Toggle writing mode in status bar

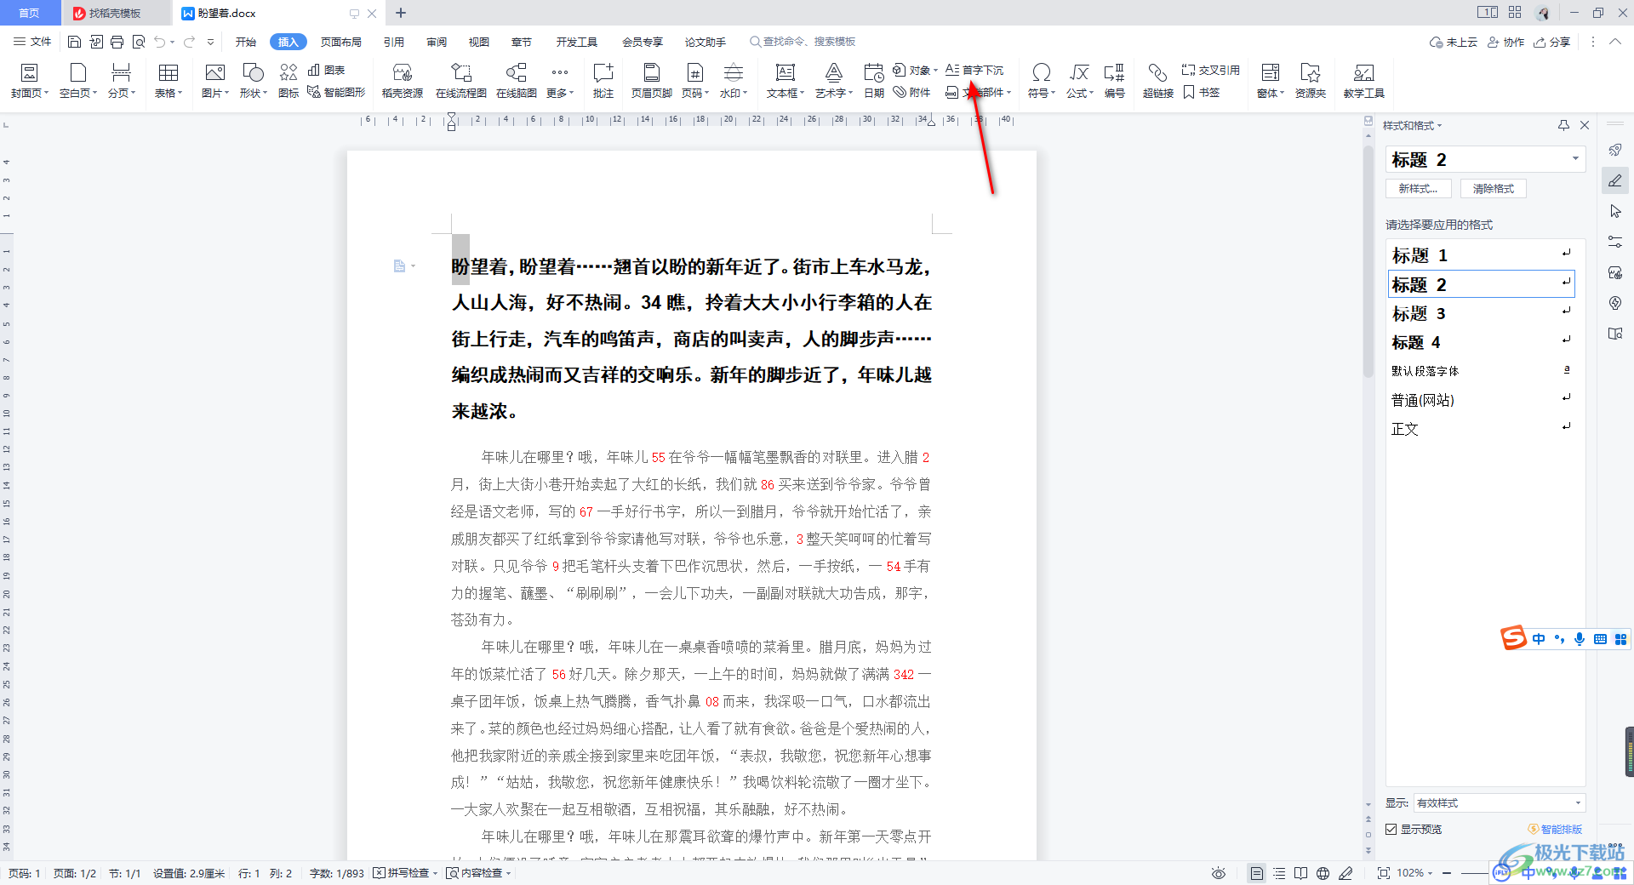pyautogui.click(x=1345, y=873)
